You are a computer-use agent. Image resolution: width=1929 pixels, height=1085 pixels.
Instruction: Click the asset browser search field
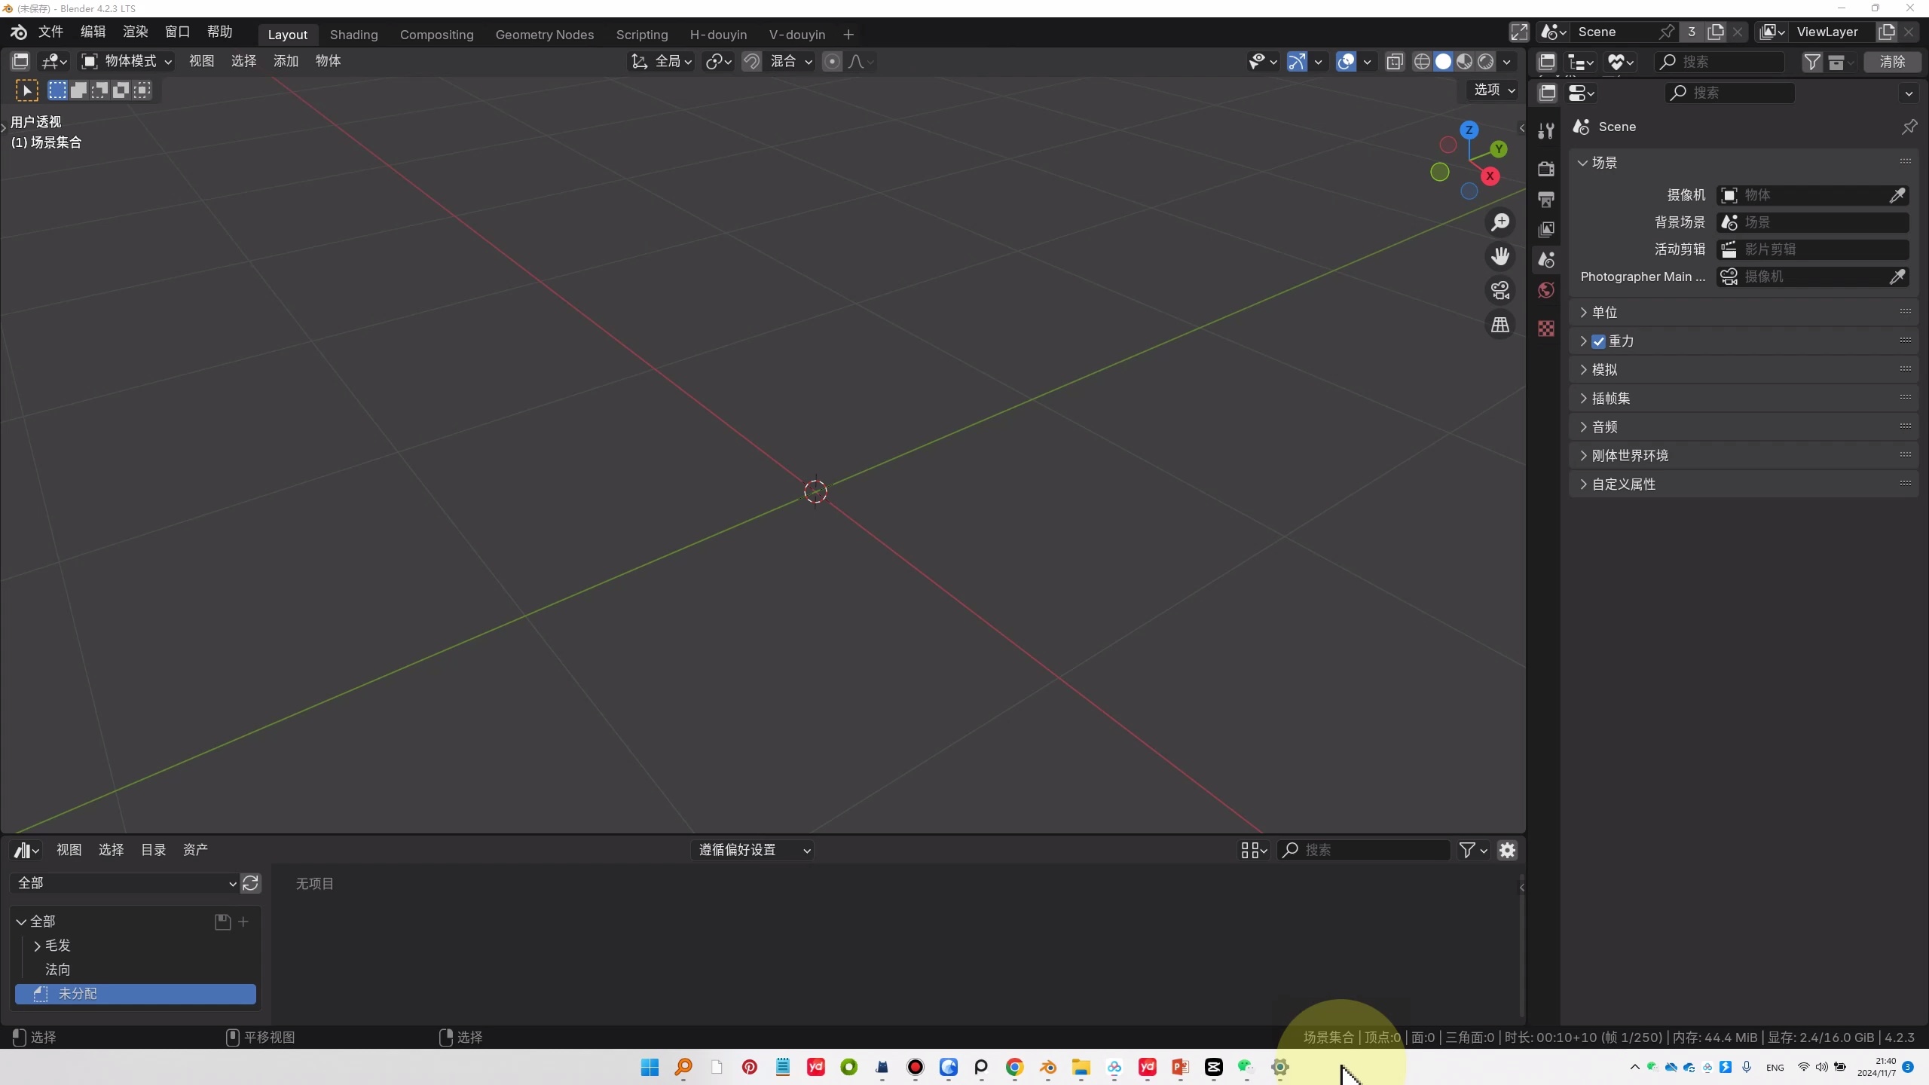1364,850
